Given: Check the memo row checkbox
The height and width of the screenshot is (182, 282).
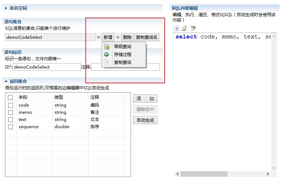Looking at the screenshot, I should (x=11, y=112).
